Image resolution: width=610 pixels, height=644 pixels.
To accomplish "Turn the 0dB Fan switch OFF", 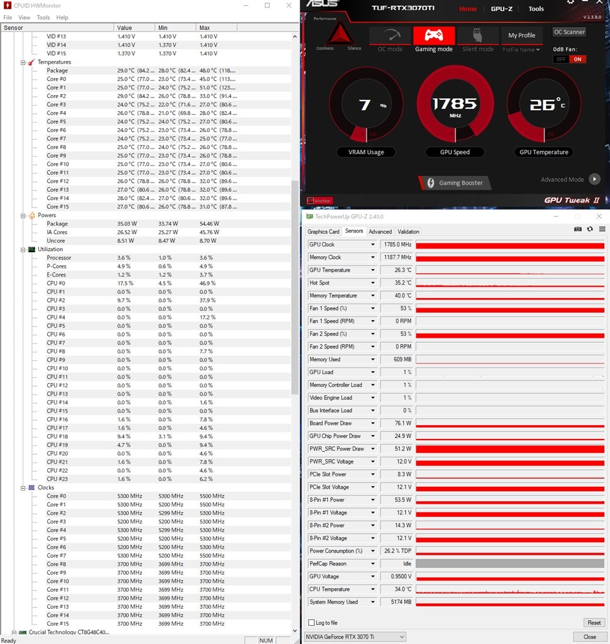I will 560,59.
